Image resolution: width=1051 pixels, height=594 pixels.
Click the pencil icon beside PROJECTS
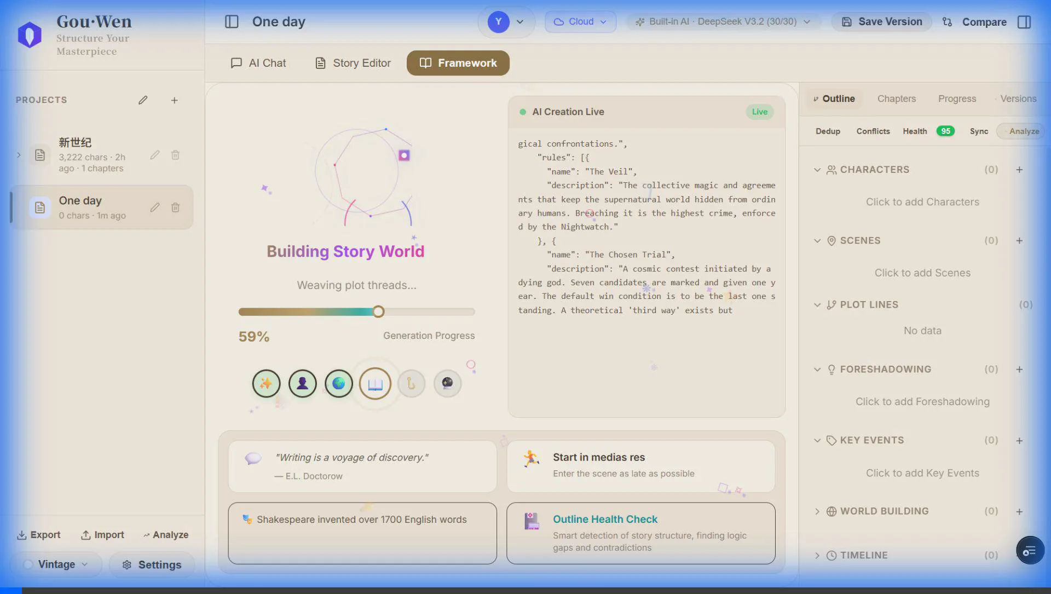143,100
